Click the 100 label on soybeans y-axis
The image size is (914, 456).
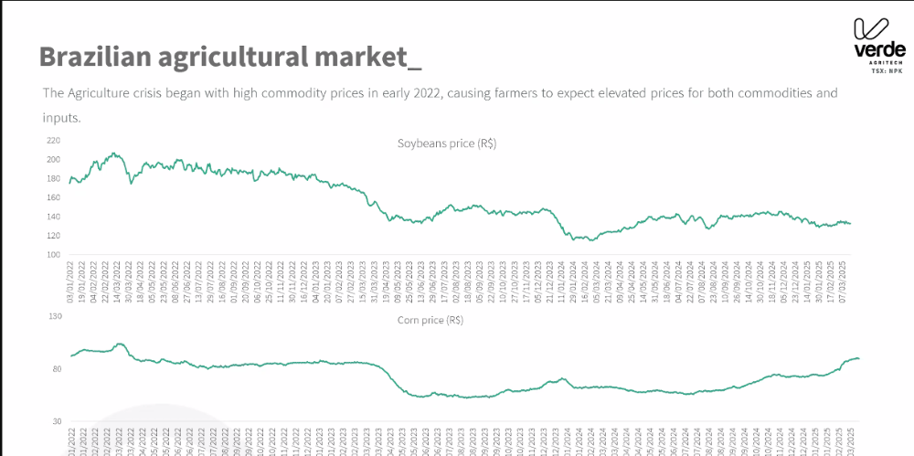(x=53, y=255)
